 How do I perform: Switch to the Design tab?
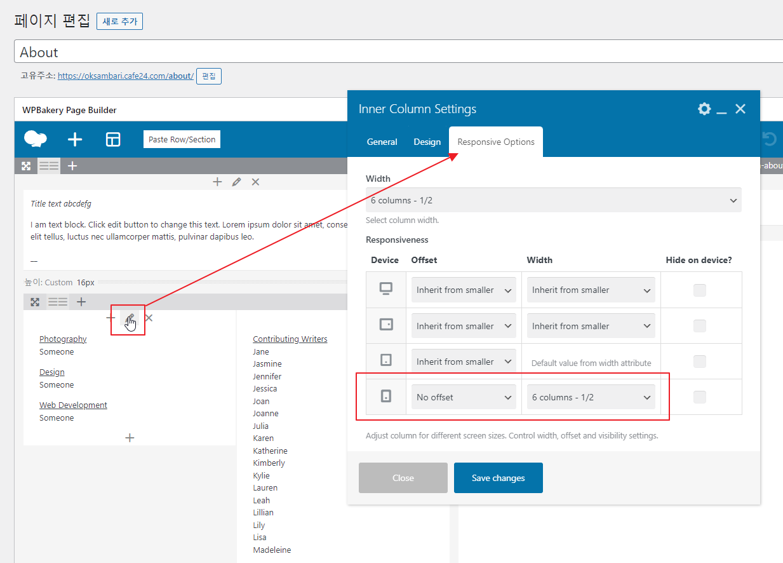[x=427, y=142]
